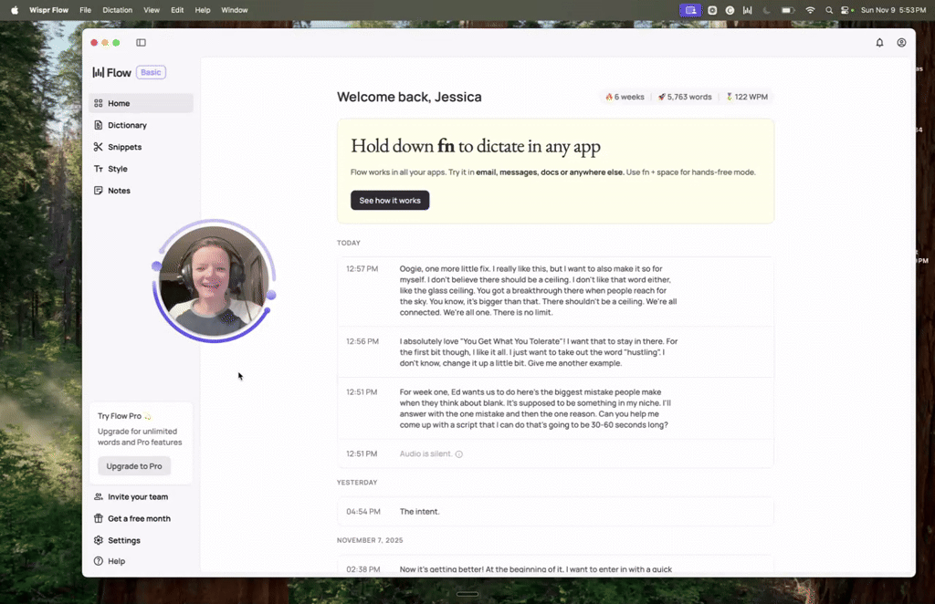This screenshot has height=604, width=935.
Task: Select the Audio is silent entry
Action: [x=556, y=453]
